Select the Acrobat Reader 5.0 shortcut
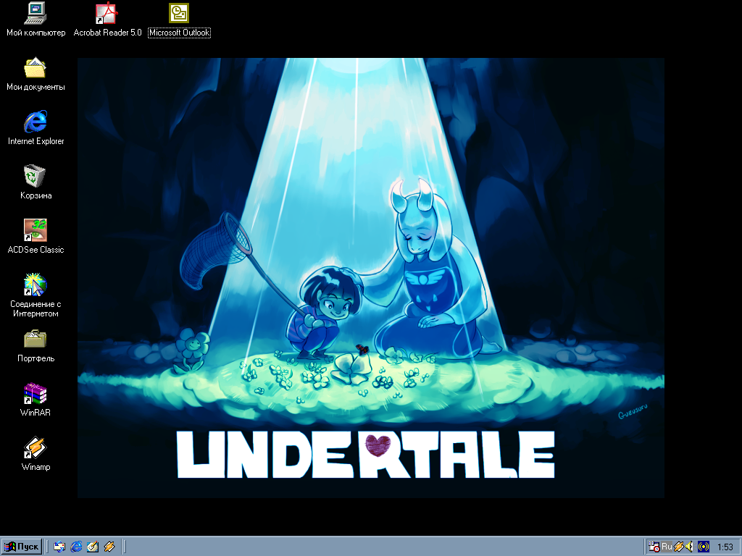 click(x=107, y=13)
